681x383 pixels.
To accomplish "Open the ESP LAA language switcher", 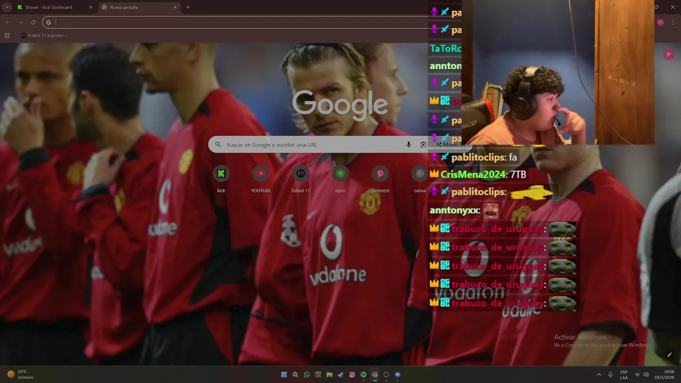I will [624, 374].
